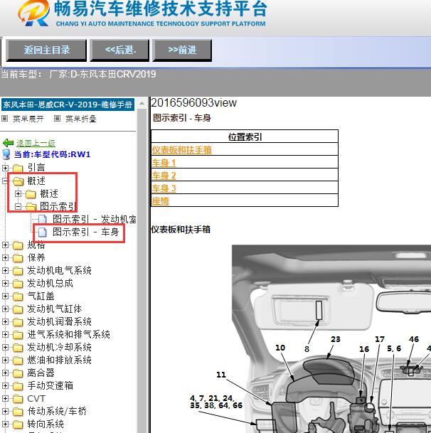Click the 气缸盖 folder icon
The height and width of the screenshot is (433, 431).
coord(18,296)
